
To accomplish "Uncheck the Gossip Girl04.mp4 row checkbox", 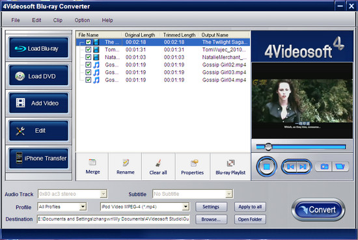I will click(x=88, y=80).
